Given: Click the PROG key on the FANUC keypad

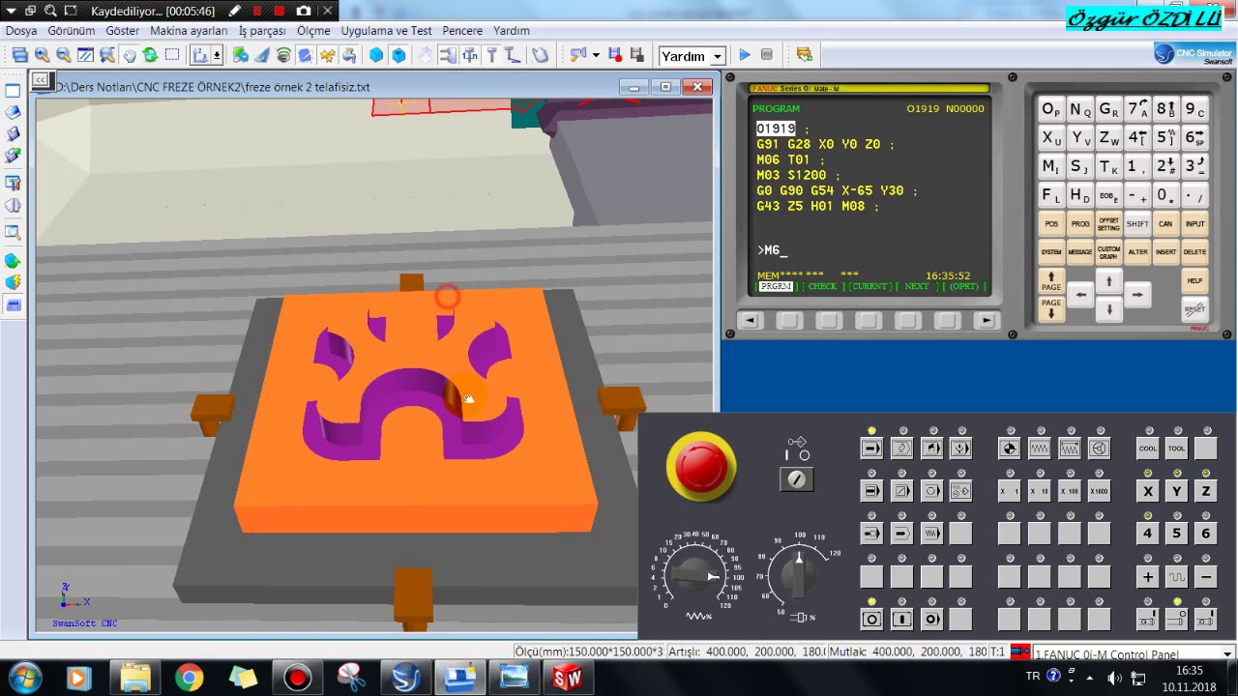Looking at the screenshot, I should (x=1080, y=224).
